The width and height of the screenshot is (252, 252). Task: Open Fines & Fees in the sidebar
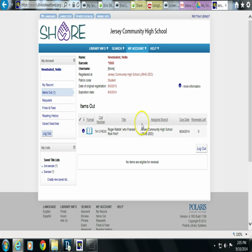49,108
